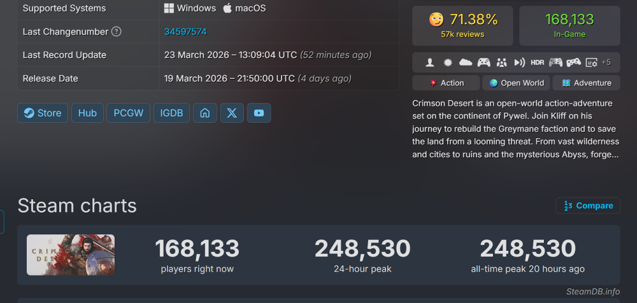This screenshot has width=637, height=303.
Task: Open the X (Twitter) profile link
Action: point(232,113)
